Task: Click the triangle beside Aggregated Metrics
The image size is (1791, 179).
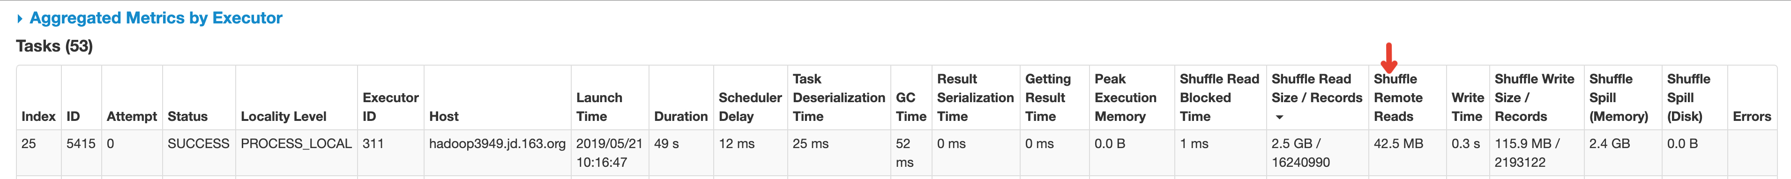Action: [x=20, y=19]
